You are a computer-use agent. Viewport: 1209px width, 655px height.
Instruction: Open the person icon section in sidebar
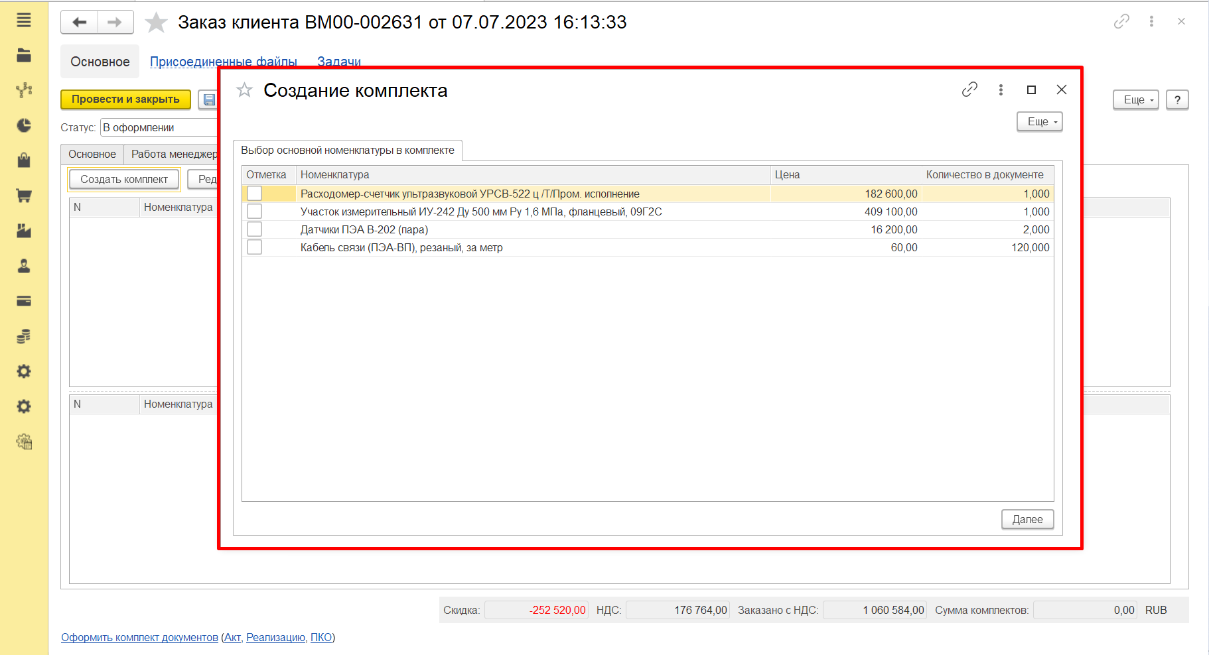[24, 266]
